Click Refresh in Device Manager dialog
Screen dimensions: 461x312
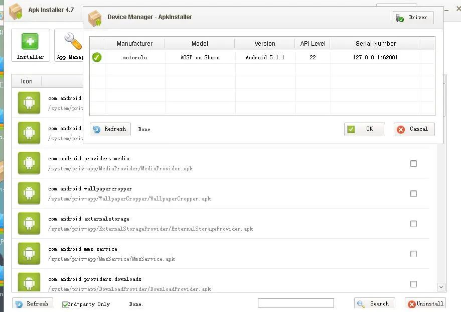pyautogui.click(x=110, y=129)
